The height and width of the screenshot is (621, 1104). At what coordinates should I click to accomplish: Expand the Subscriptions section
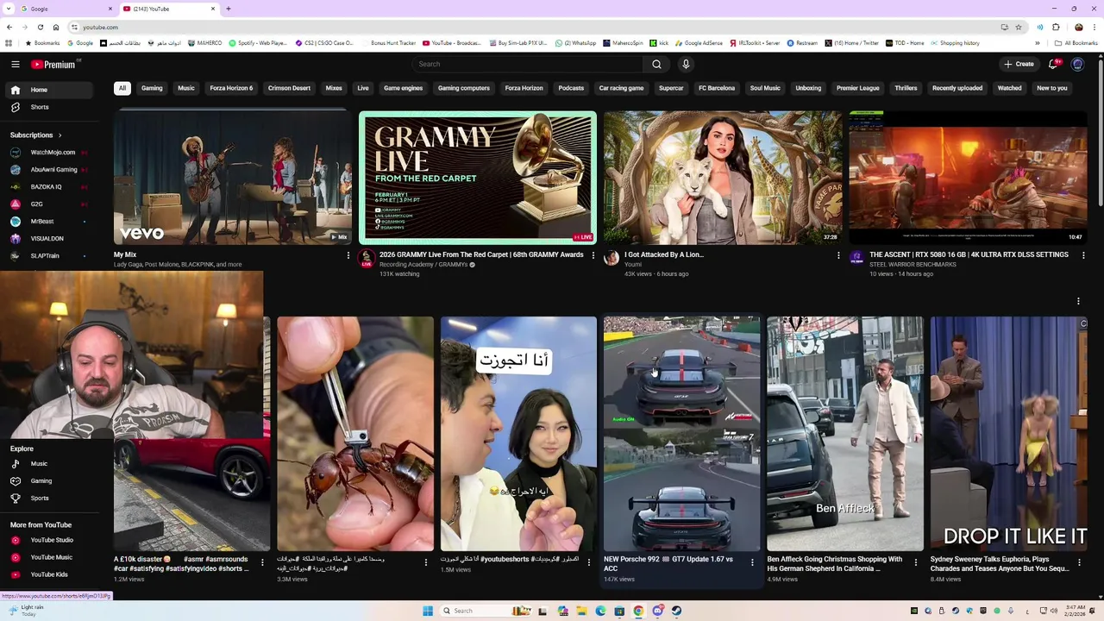[36, 135]
